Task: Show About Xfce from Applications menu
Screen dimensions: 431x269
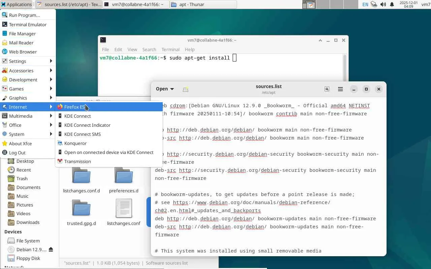Action: tap(28, 144)
